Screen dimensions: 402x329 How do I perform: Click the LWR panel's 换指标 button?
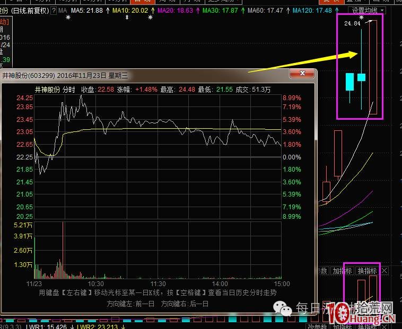coord(367,327)
